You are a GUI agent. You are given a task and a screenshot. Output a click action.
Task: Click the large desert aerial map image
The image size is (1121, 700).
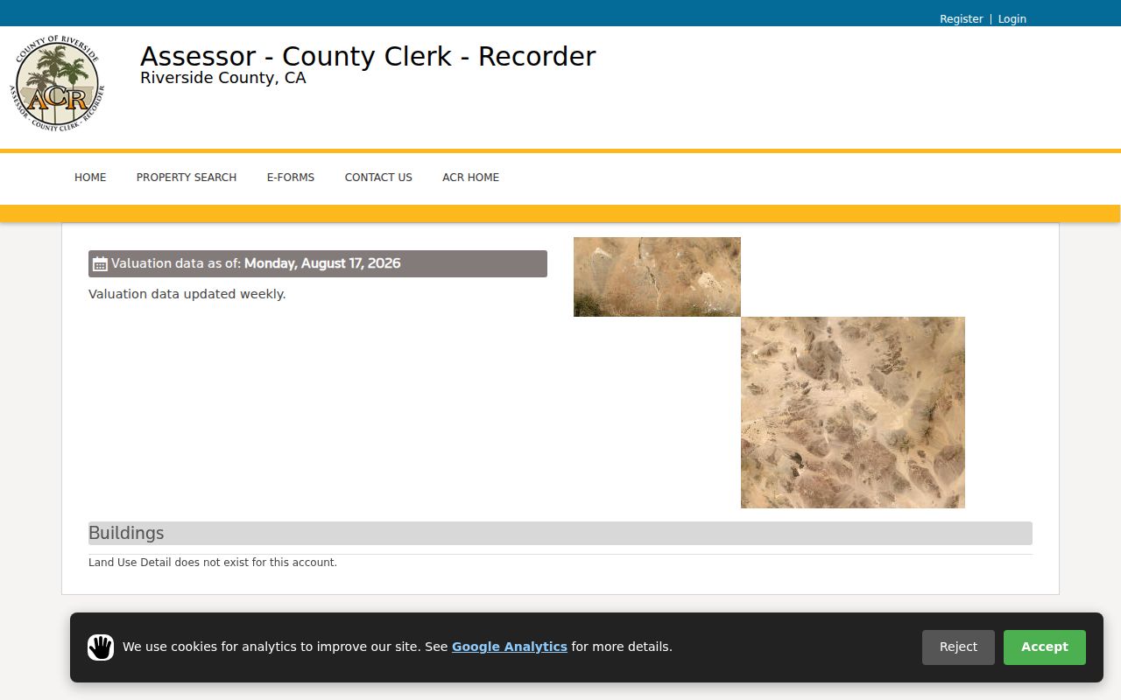pos(853,412)
